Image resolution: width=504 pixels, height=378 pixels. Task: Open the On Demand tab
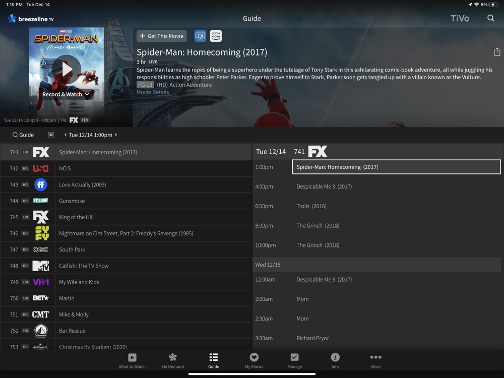(173, 361)
